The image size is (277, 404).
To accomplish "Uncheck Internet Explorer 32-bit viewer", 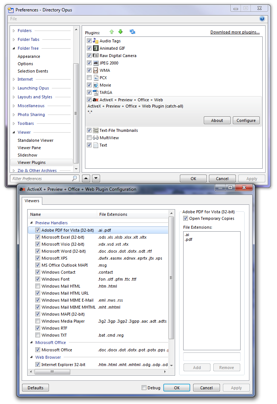I will (38, 364).
